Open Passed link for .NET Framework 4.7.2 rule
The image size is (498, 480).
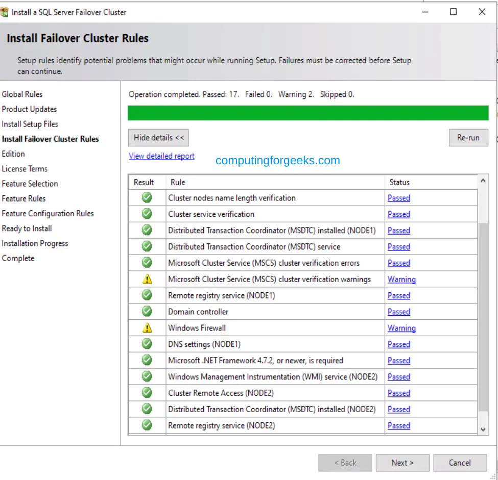point(399,361)
